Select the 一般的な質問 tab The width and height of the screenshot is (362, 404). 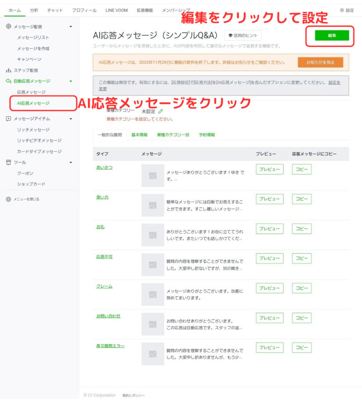click(x=110, y=135)
